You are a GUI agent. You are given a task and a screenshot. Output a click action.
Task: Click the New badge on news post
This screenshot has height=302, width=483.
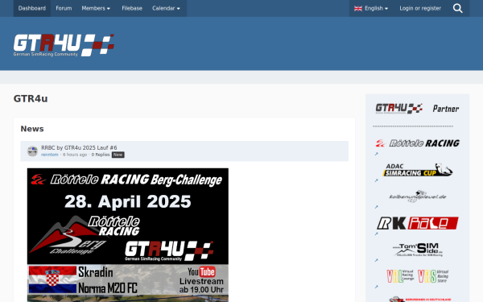(118, 155)
